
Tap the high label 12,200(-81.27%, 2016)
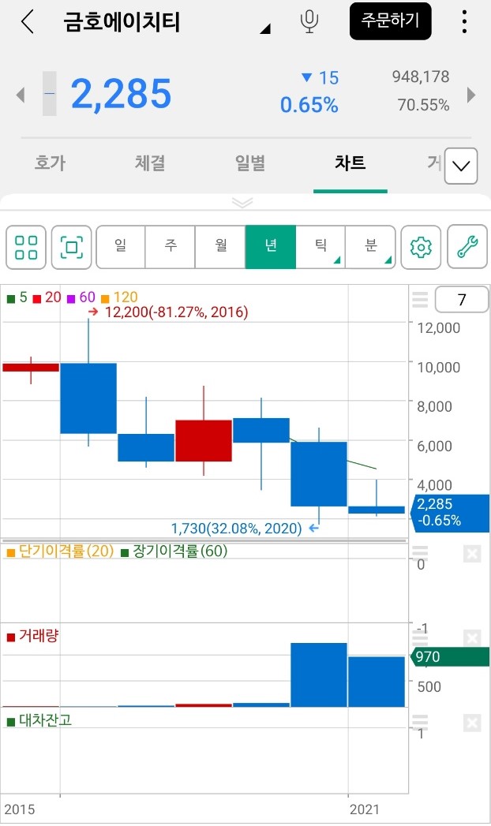click(x=176, y=312)
